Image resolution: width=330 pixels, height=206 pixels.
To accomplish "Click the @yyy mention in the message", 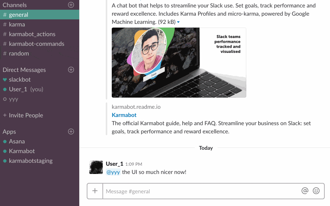I will pyautogui.click(x=113, y=172).
